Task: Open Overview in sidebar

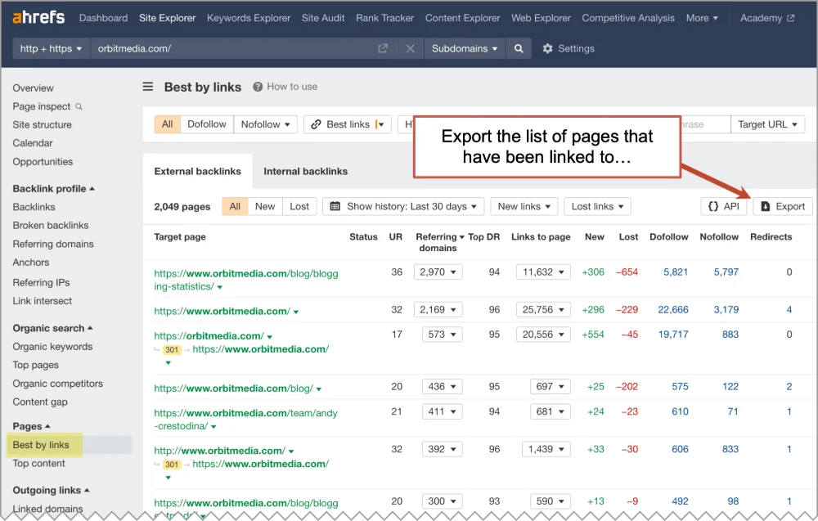Action: [x=33, y=88]
